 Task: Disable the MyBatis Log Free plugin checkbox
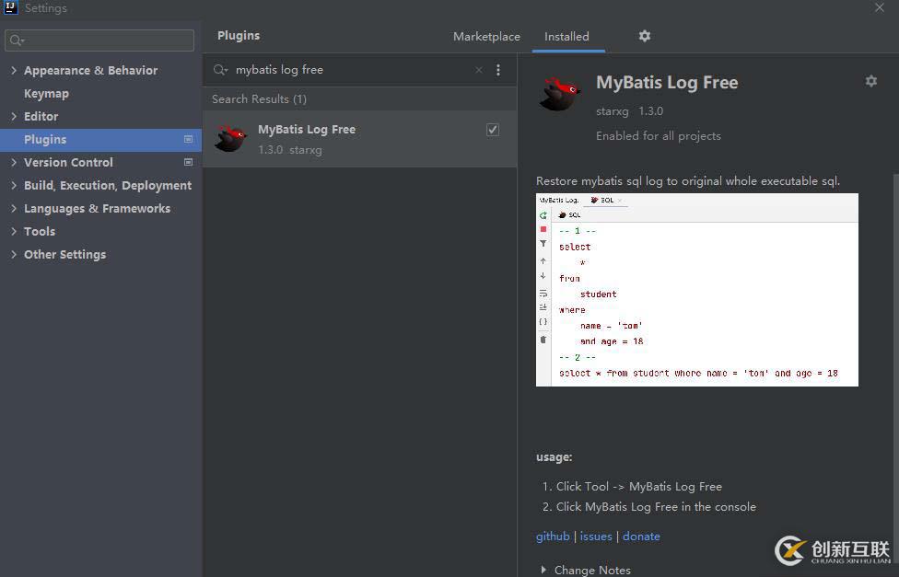pos(493,130)
